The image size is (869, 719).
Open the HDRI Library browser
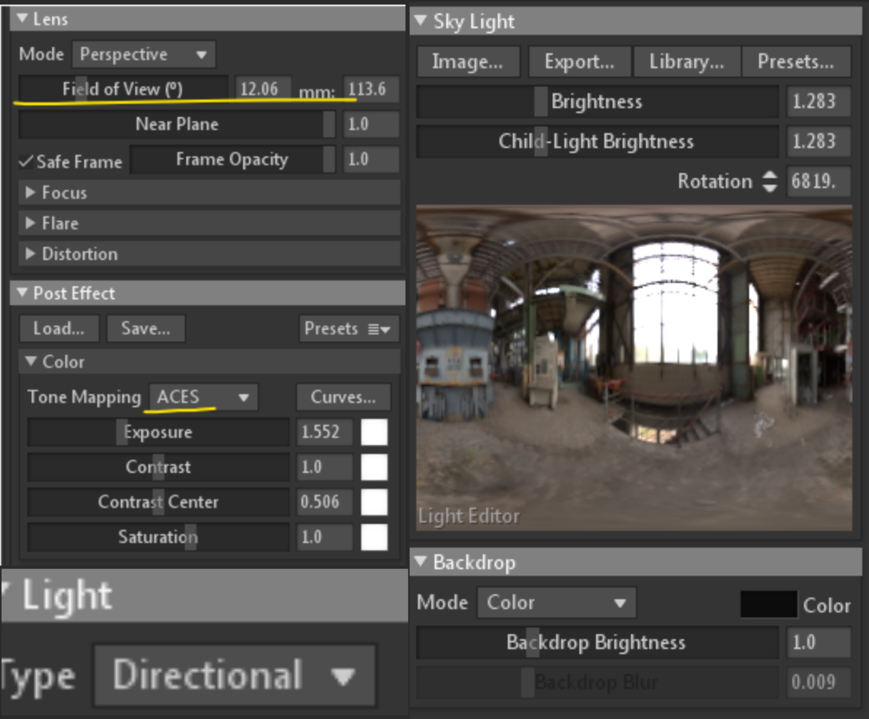pyautogui.click(x=687, y=61)
